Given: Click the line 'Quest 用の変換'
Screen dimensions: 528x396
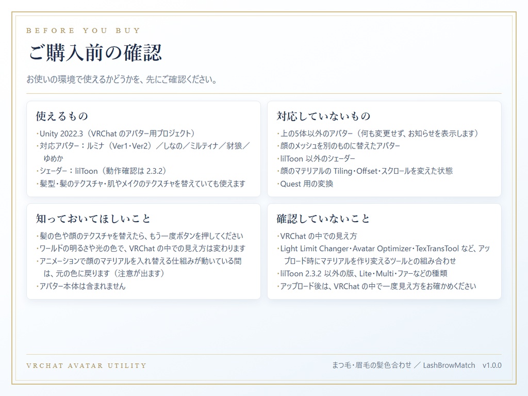Looking at the screenshot, I should pyautogui.click(x=305, y=184).
